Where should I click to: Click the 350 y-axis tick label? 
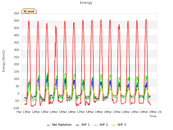16,43
